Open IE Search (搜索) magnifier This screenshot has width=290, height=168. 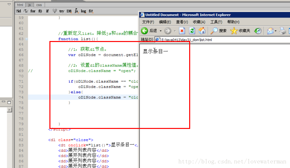tap(218, 31)
